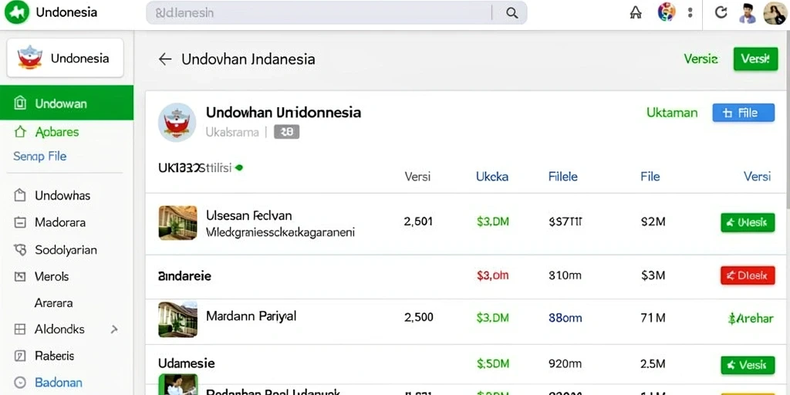This screenshot has width=790, height=395.
Task: Click the Undonesia workspace card in sidebar
Action: (x=65, y=58)
